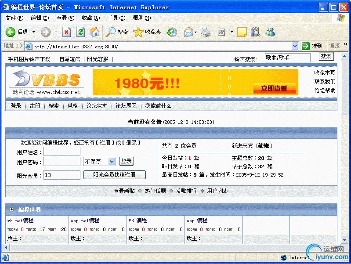Click the 阳光会员 input field
The height and width of the screenshot is (264, 351).
(62, 175)
